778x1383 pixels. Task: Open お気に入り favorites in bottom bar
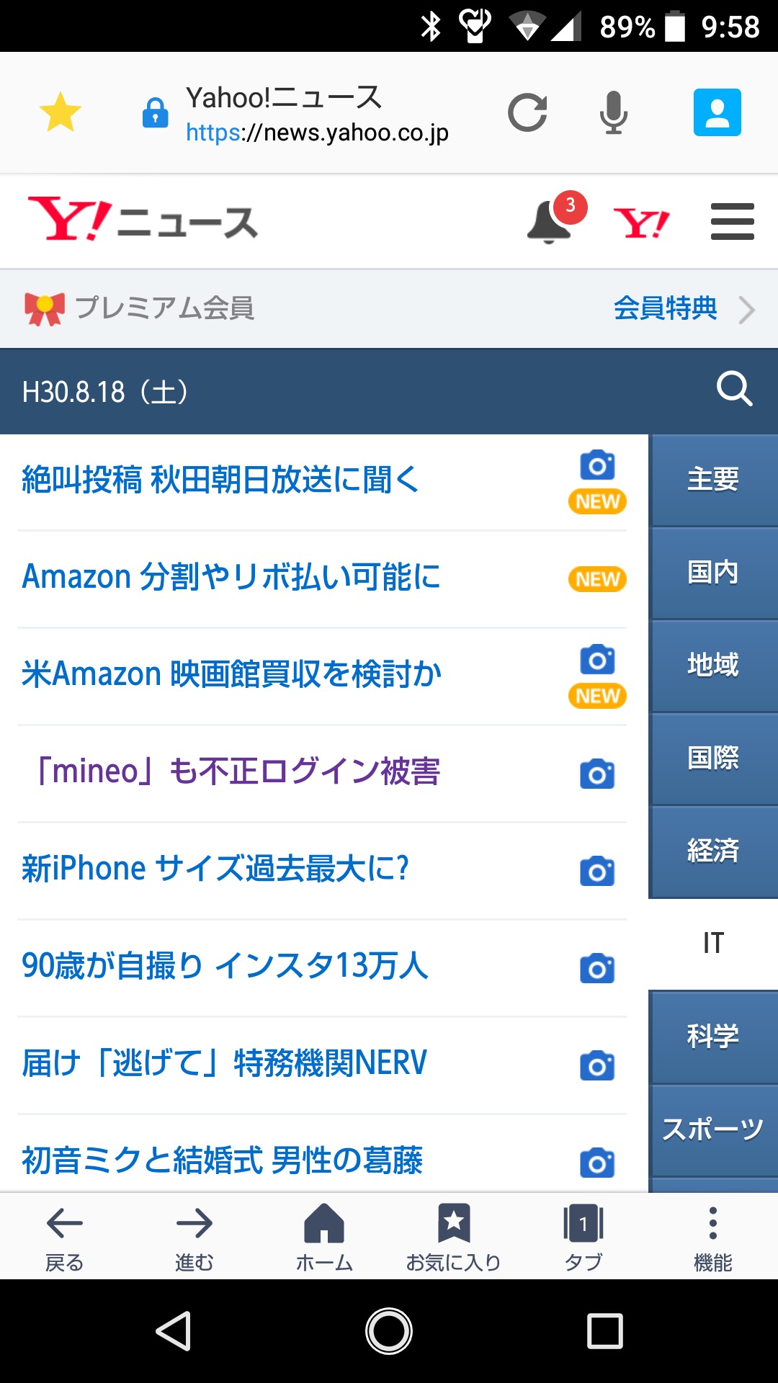453,1236
